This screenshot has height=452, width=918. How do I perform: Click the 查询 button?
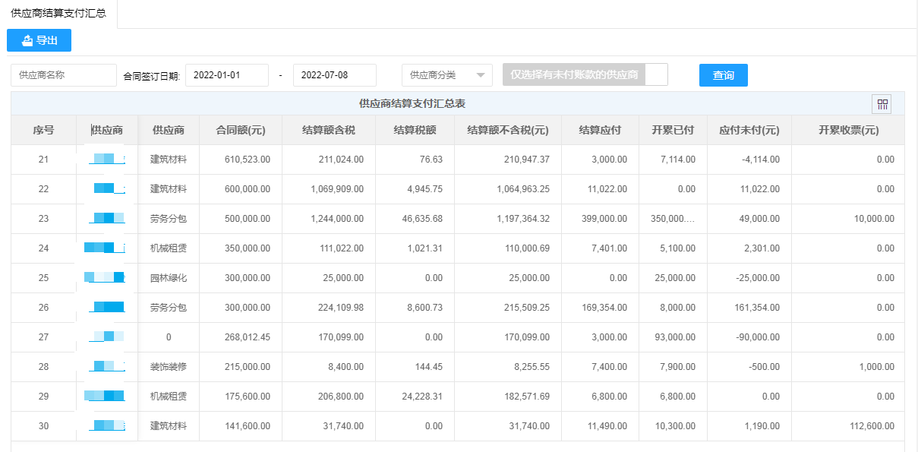click(x=724, y=75)
